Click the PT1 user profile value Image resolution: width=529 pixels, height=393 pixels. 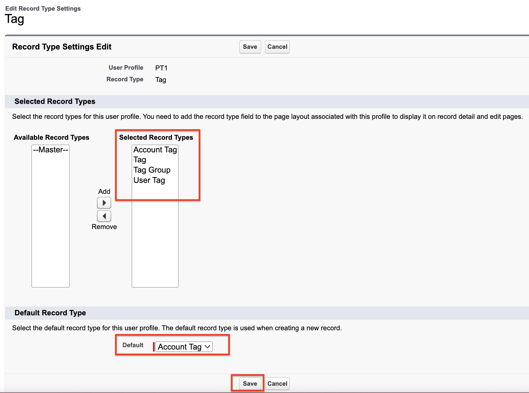pos(161,68)
